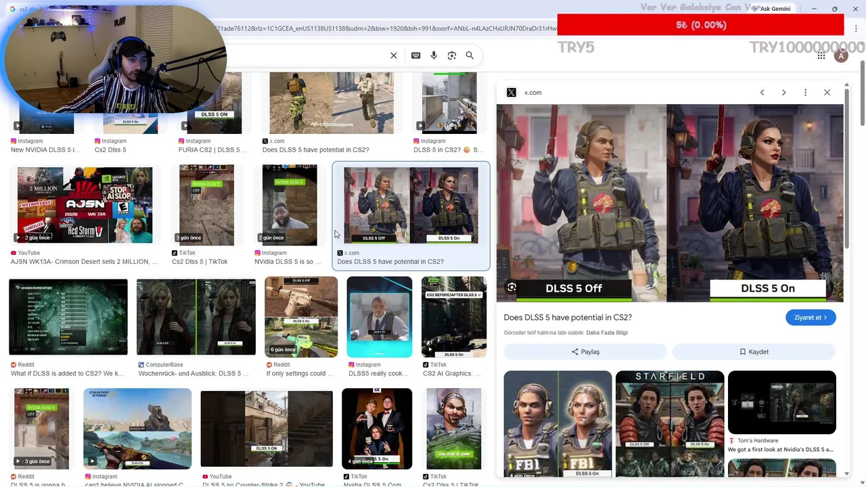866x487 pixels.
Task: Click the Paylaş share button
Action: (585, 352)
